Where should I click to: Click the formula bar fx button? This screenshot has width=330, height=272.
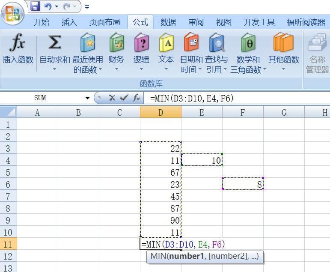[x=137, y=98]
